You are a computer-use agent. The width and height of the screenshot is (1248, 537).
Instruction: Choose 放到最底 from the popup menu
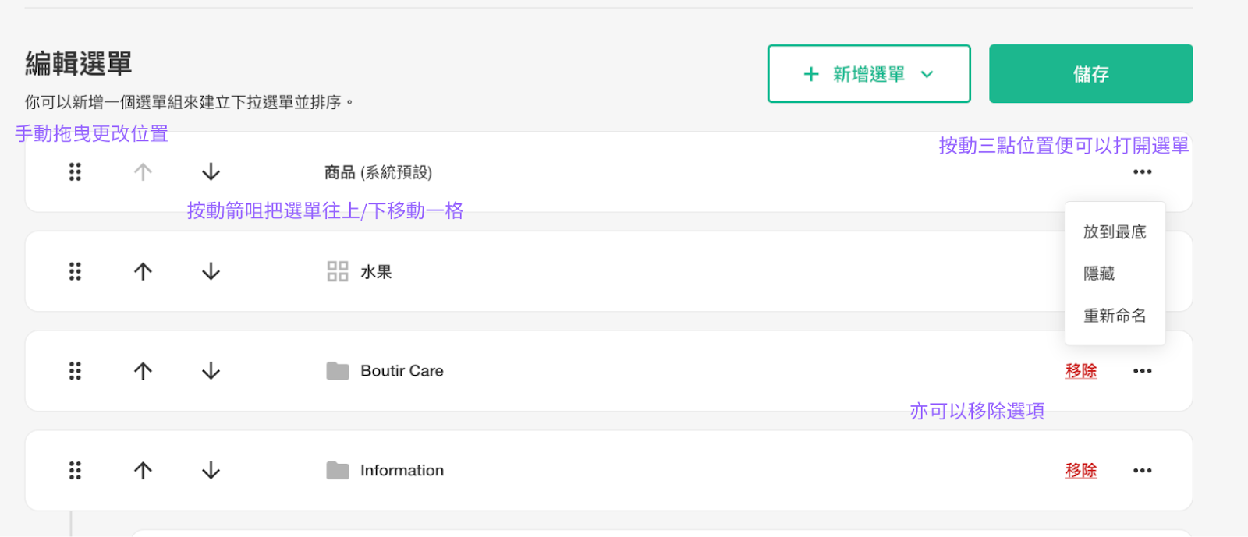point(1115,232)
